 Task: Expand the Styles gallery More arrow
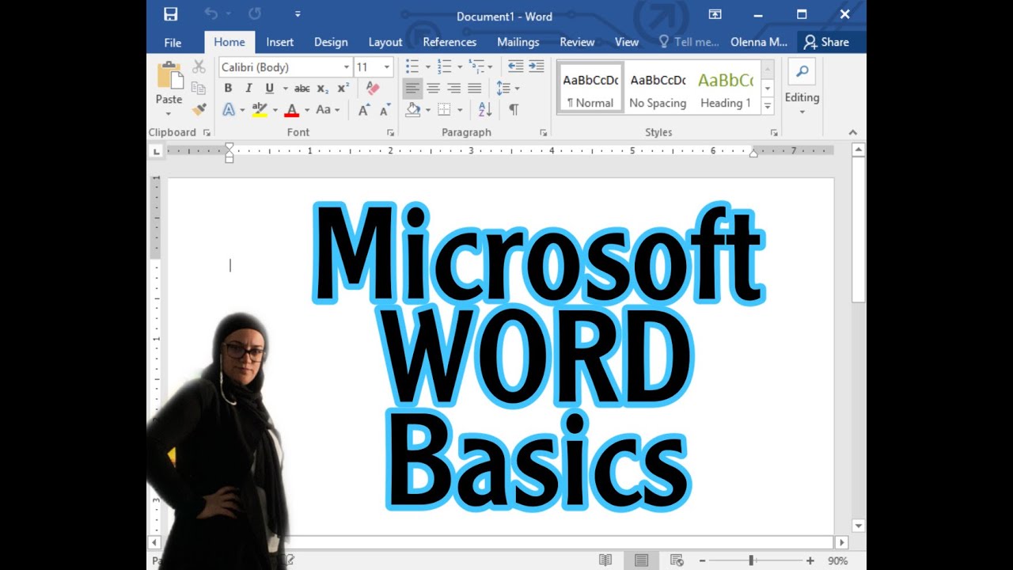point(767,105)
